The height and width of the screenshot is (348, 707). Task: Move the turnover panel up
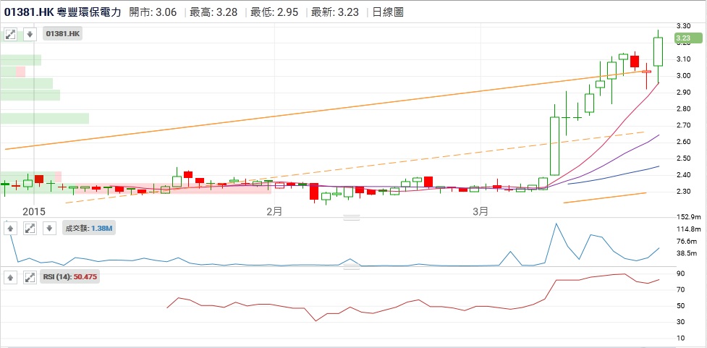(12, 229)
